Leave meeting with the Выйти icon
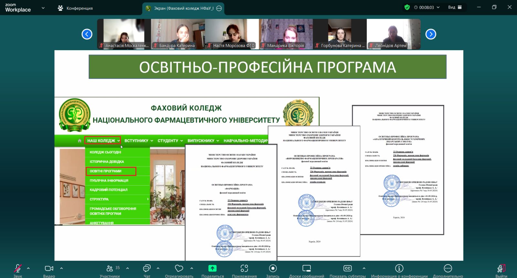This screenshot has height=278, width=517. (x=501, y=268)
